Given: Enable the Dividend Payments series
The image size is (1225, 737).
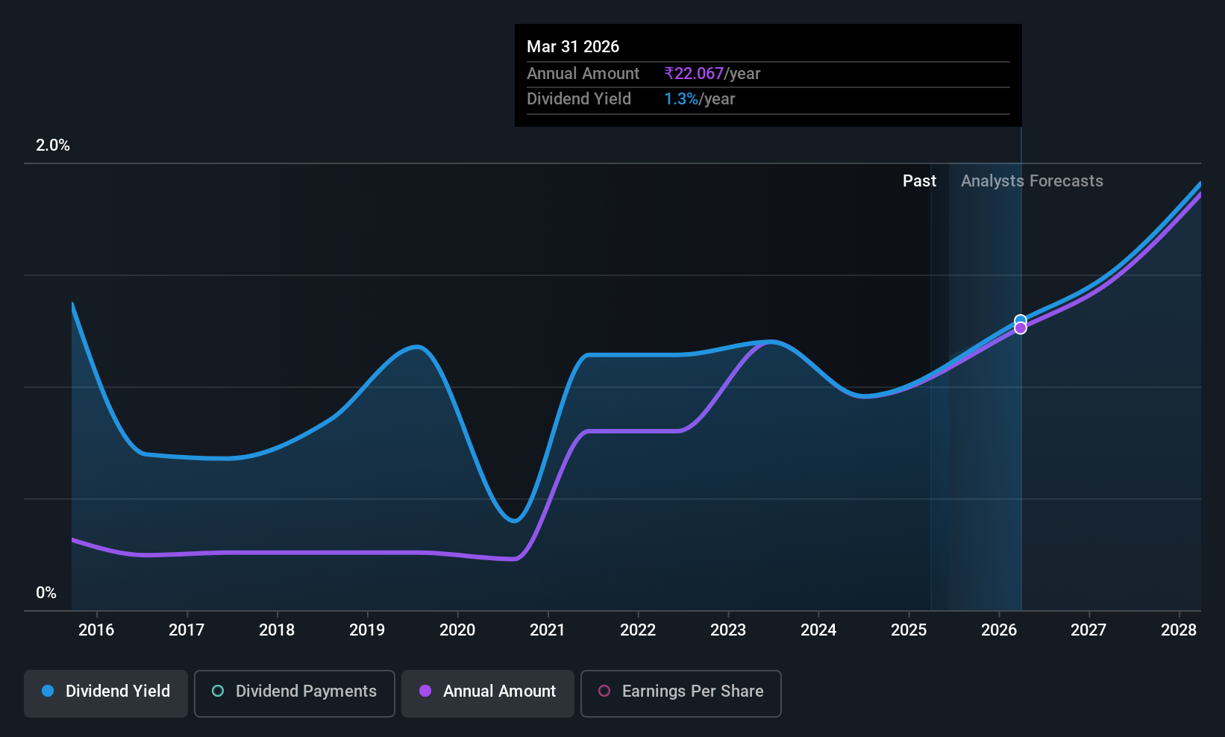Looking at the screenshot, I should coord(295,693).
